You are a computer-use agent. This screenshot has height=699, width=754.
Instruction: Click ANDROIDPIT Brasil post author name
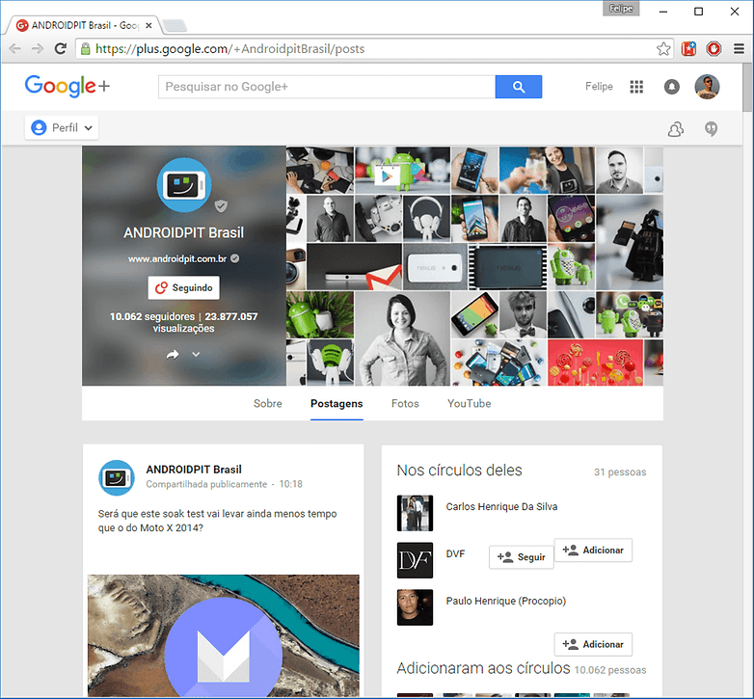(194, 470)
